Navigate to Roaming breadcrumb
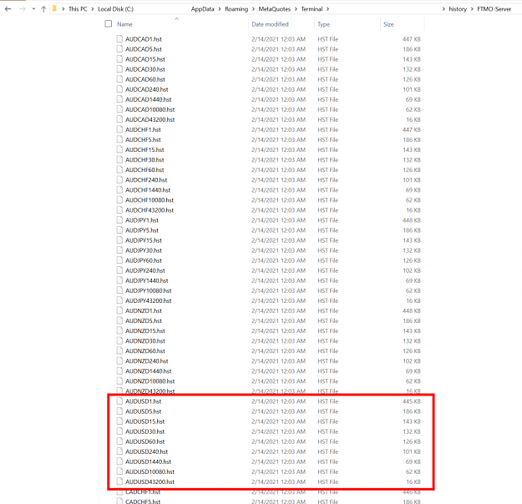Image resolution: width=522 pixels, height=504 pixels. pyautogui.click(x=236, y=9)
